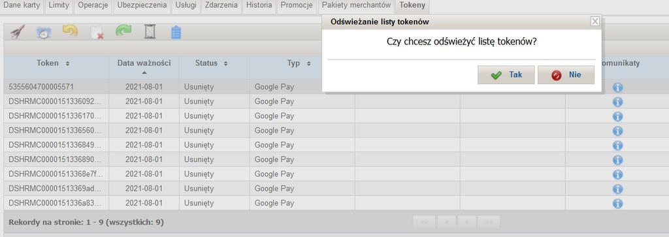
Task: Open the Zdarzenia tab
Action: tap(221, 5)
